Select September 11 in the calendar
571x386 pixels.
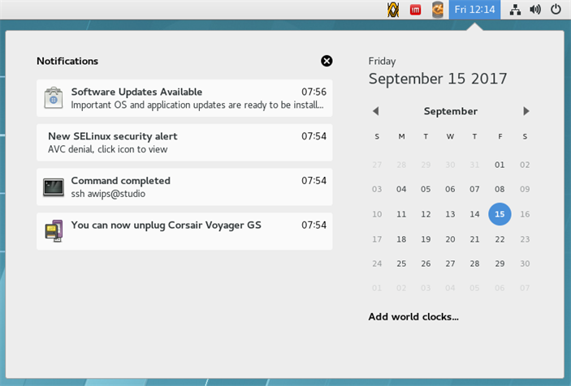401,214
